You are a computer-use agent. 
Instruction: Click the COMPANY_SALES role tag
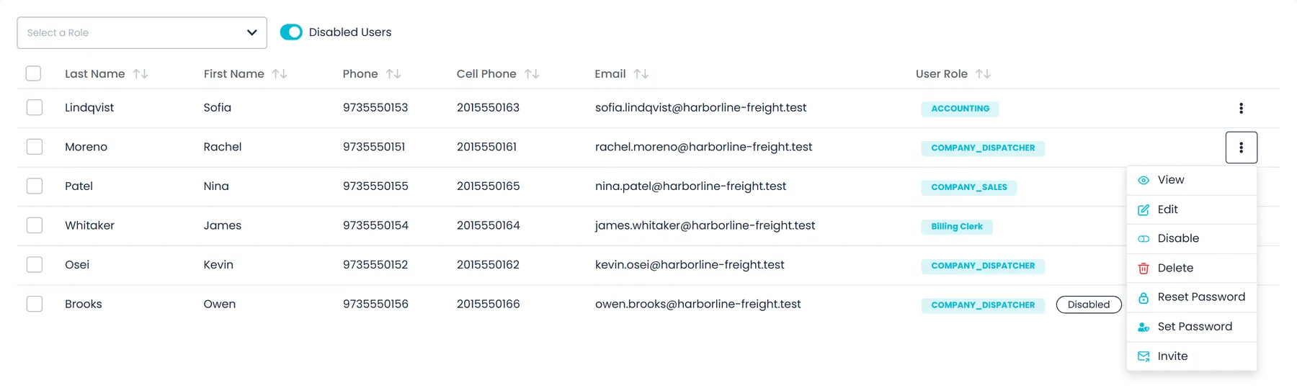pyautogui.click(x=968, y=187)
